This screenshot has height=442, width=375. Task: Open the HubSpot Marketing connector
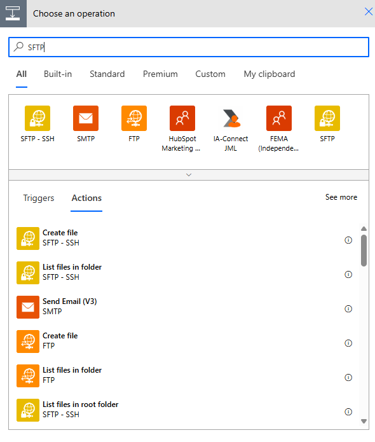(182, 118)
